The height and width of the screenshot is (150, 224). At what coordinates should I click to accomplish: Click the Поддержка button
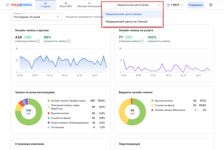point(195,5)
